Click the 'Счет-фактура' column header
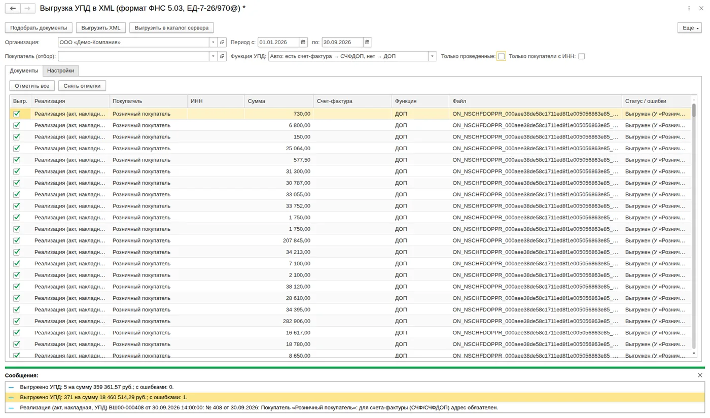710x418 pixels. tap(352, 101)
